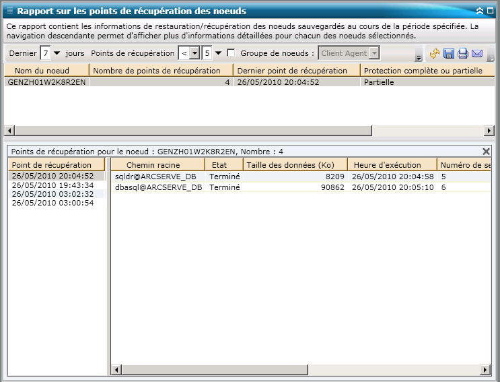The width and height of the screenshot is (500, 382).
Task: Expand the filter toolbar overflow arrow
Action: pyautogui.click(x=419, y=58)
